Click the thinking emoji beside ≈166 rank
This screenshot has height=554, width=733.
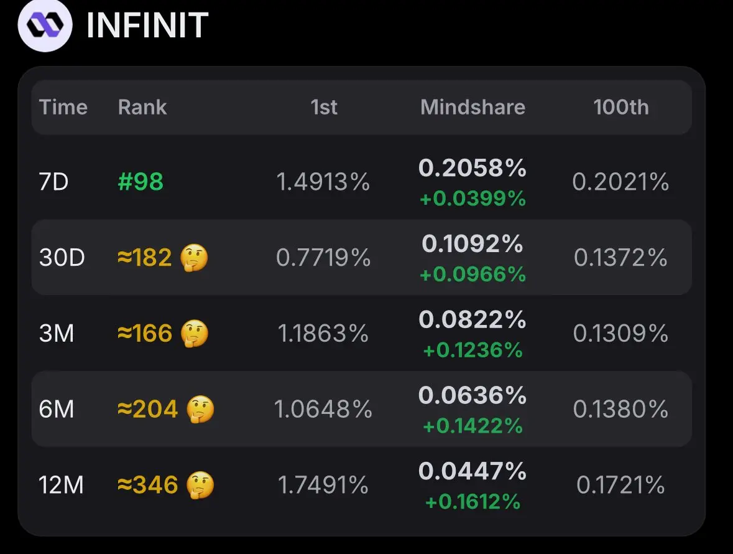(x=194, y=333)
